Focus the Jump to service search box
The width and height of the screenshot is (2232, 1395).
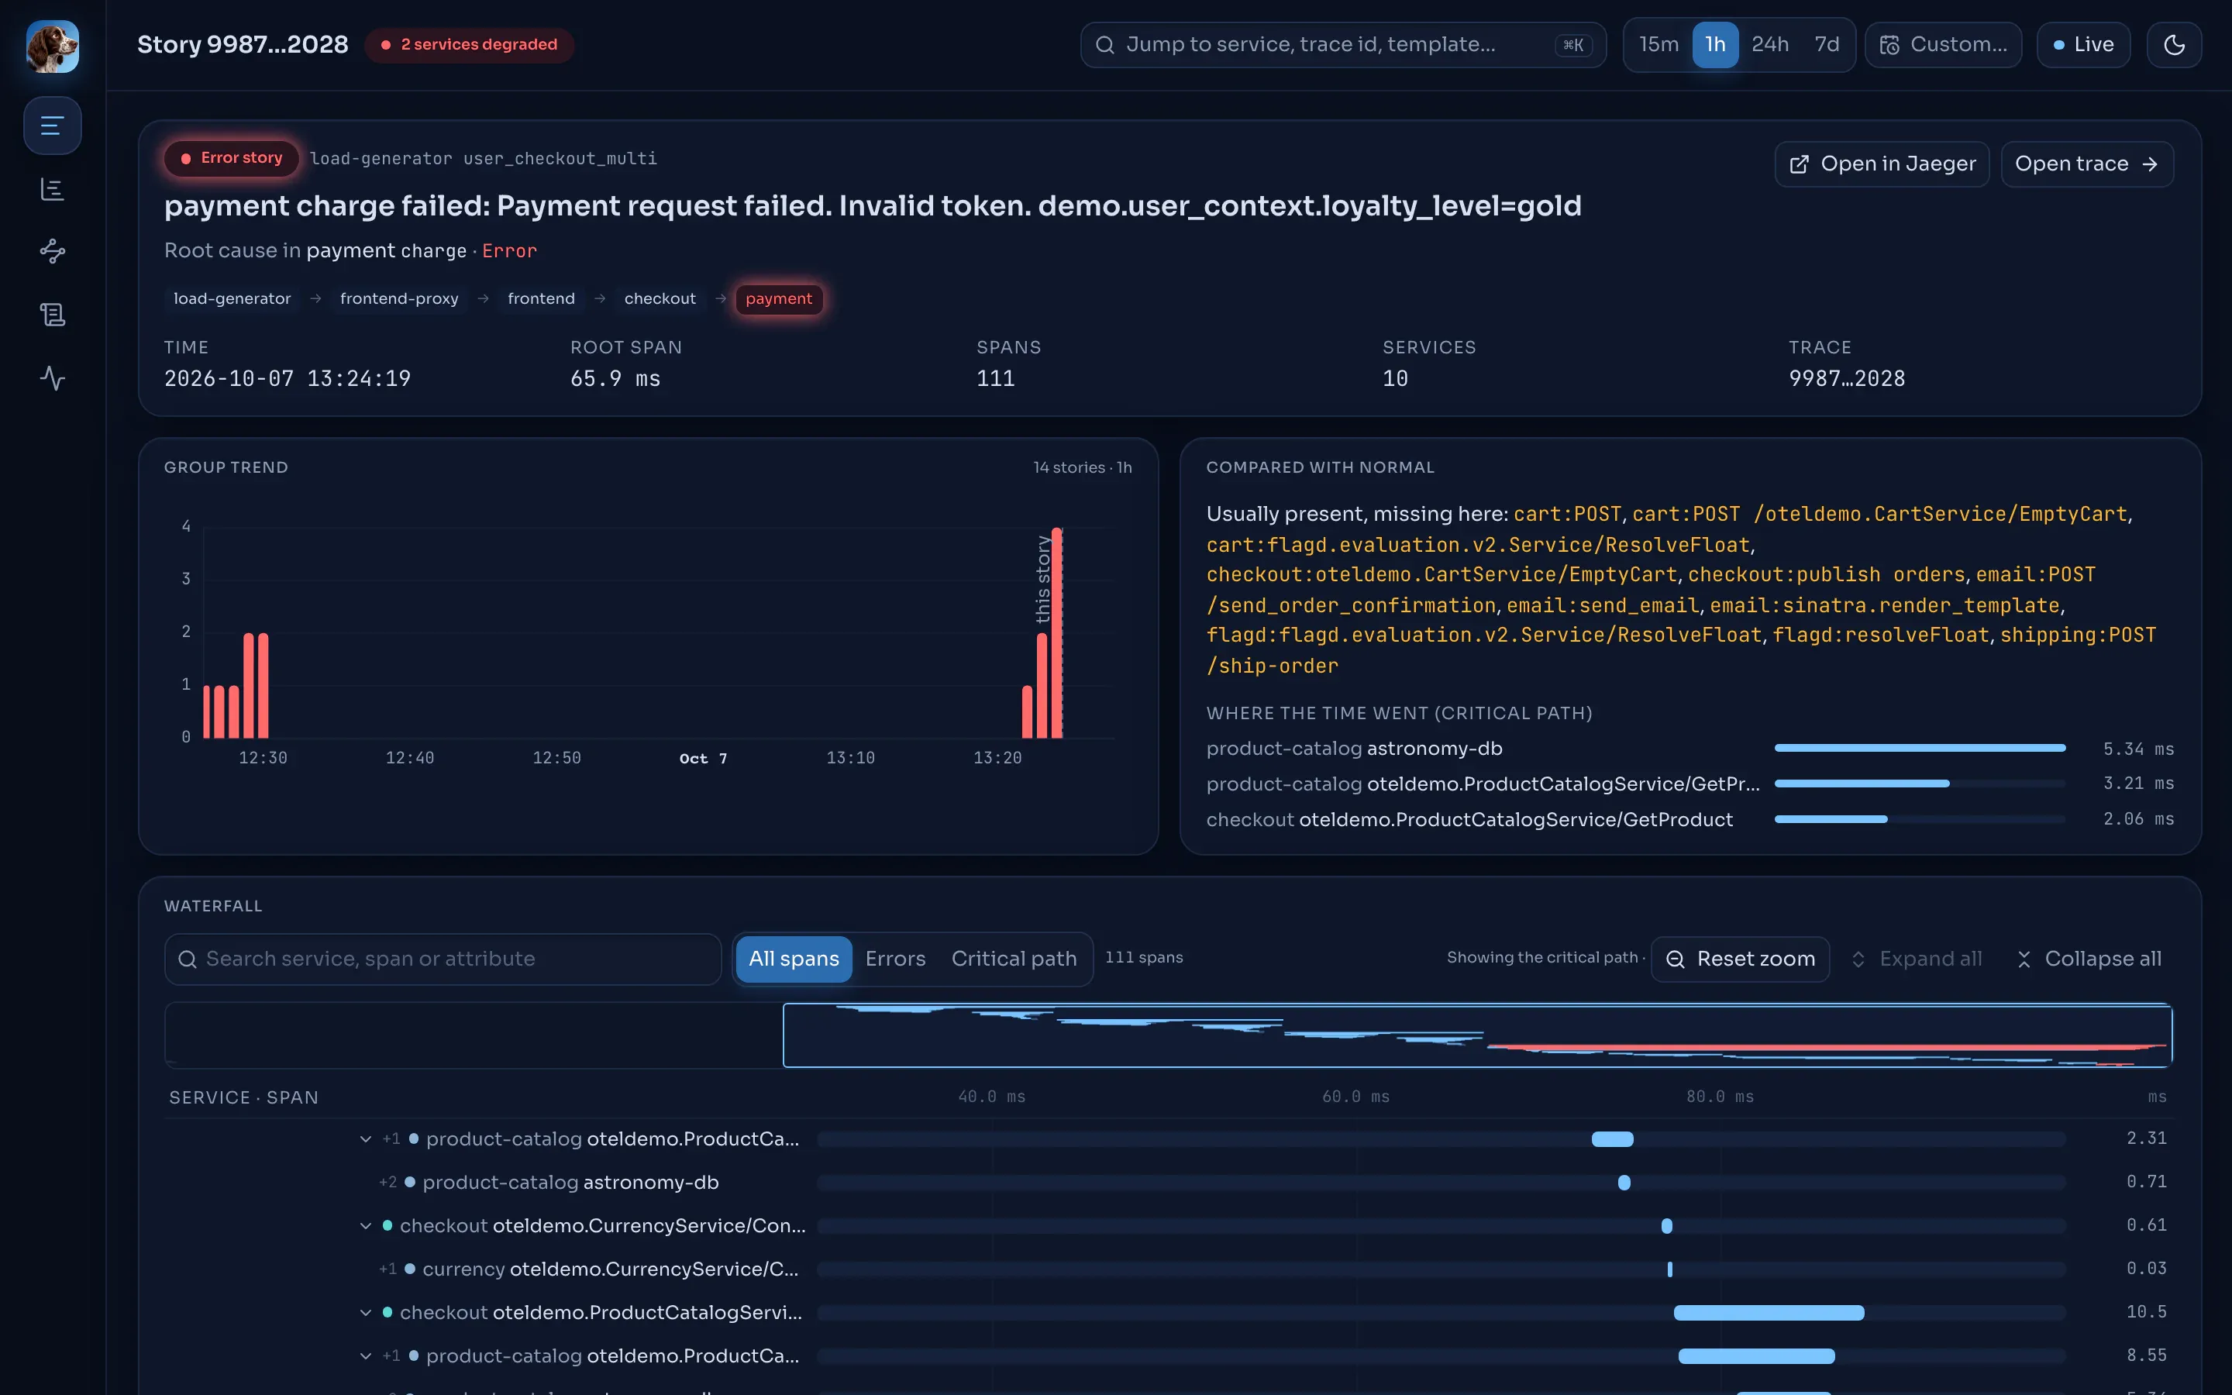[x=1343, y=44]
